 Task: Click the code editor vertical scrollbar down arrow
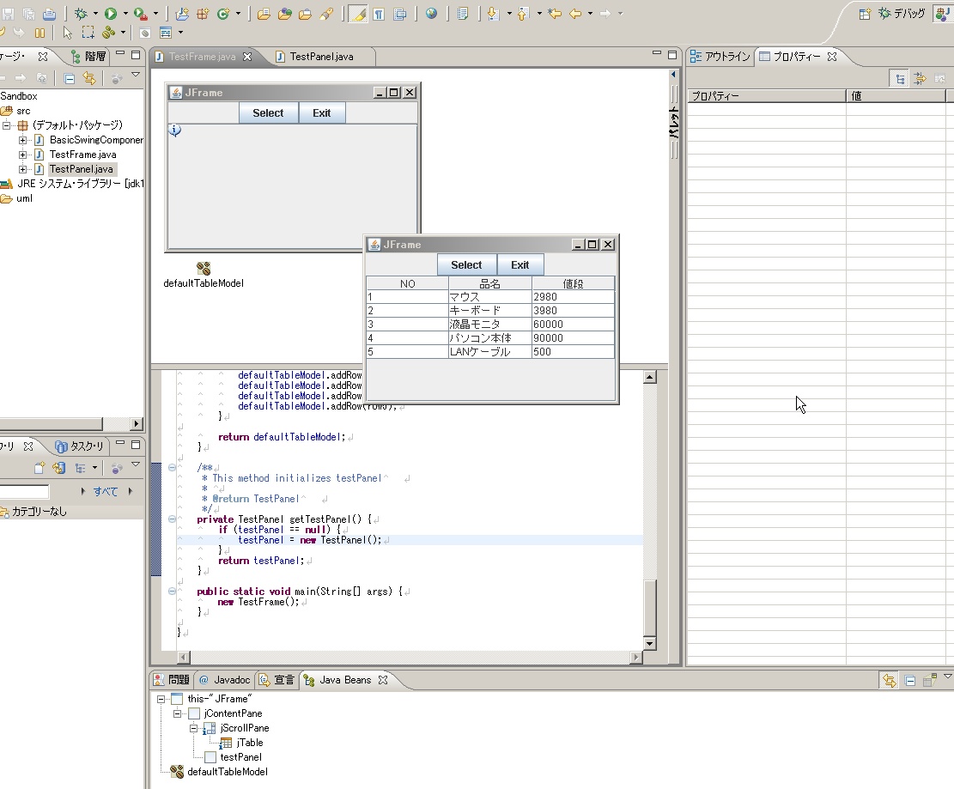coord(649,643)
